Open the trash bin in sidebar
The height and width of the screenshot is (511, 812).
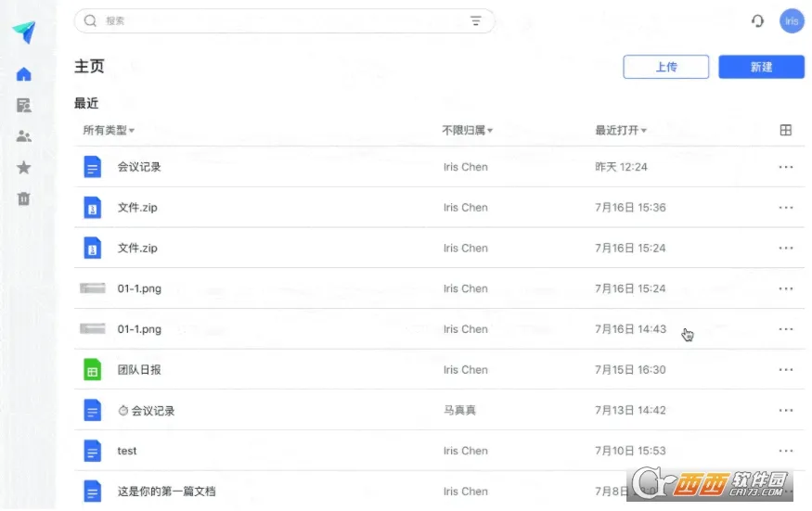[x=24, y=198]
